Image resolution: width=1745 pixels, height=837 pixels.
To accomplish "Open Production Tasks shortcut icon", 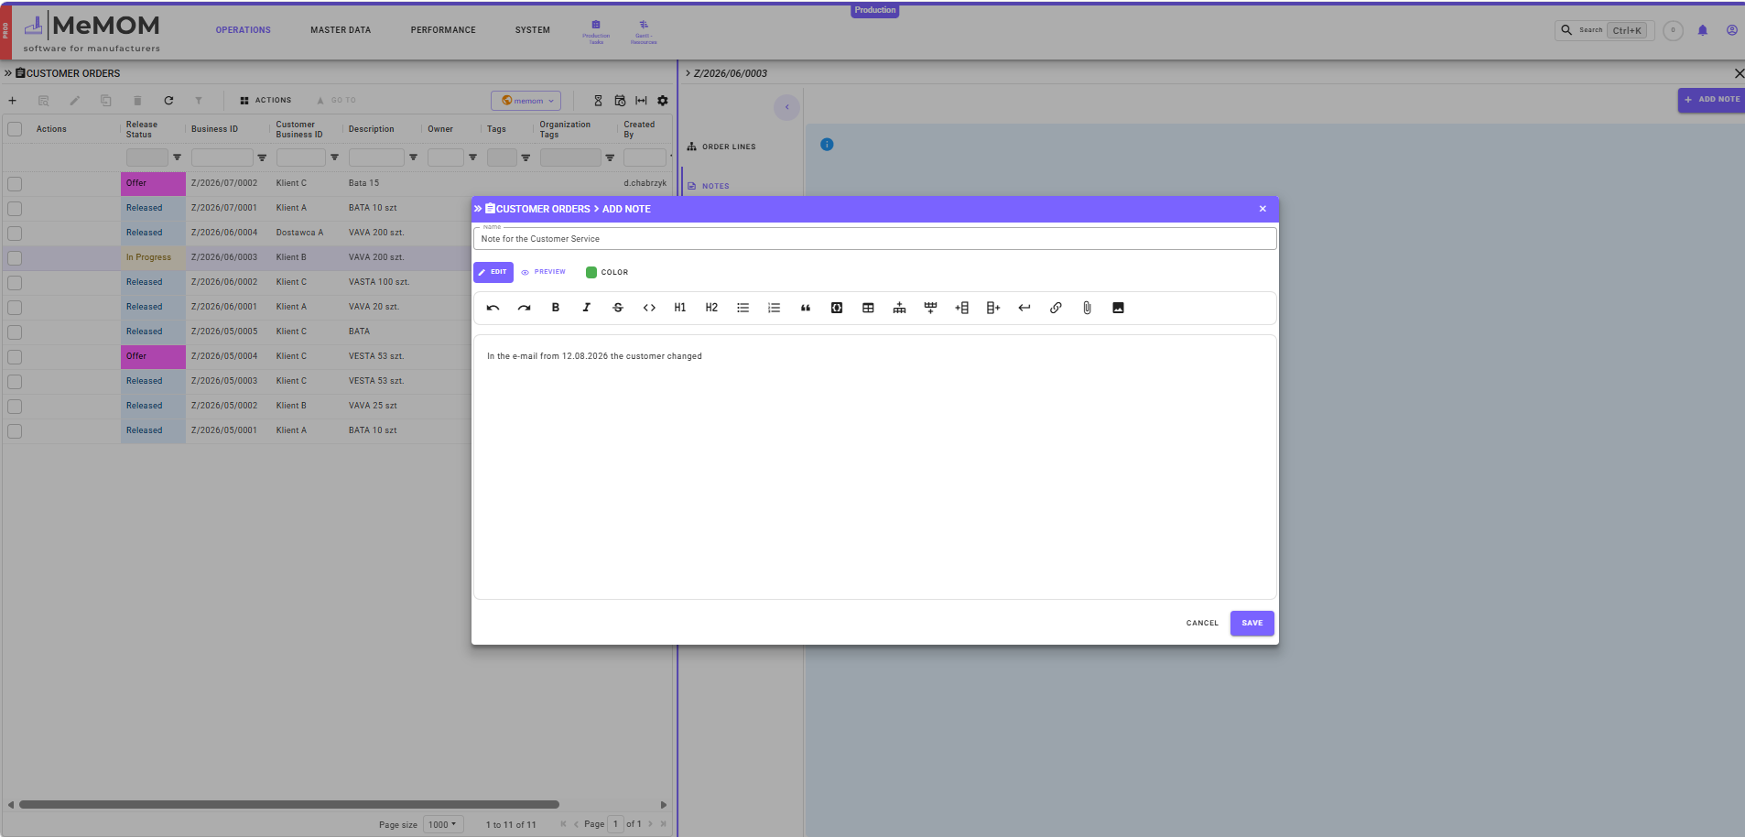I will pyautogui.click(x=596, y=31).
